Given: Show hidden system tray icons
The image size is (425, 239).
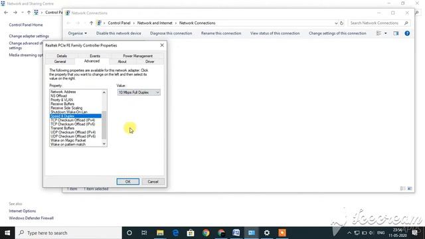Looking at the screenshot, I should (x=349, y=233).
